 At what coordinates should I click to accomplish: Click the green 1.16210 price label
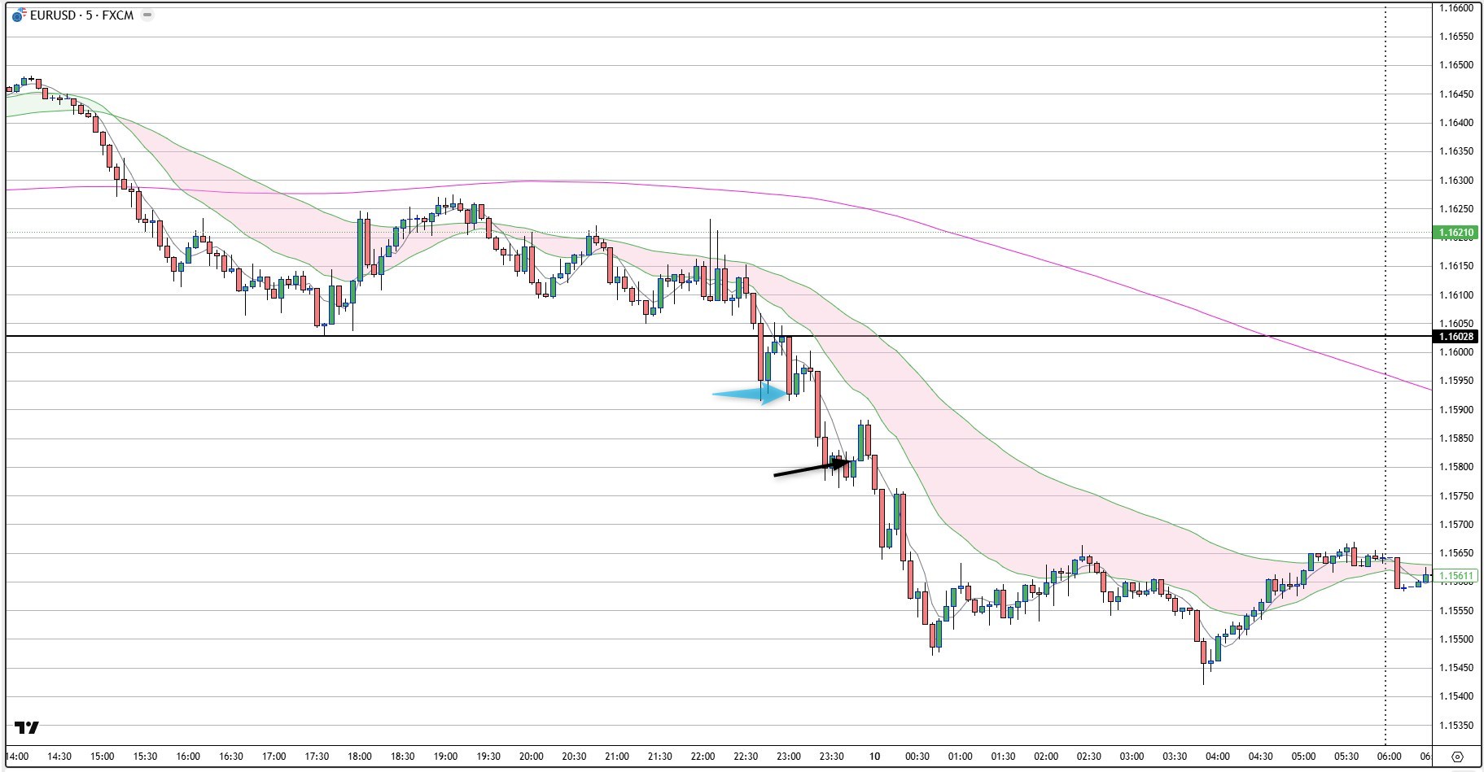click(1456, 233)
